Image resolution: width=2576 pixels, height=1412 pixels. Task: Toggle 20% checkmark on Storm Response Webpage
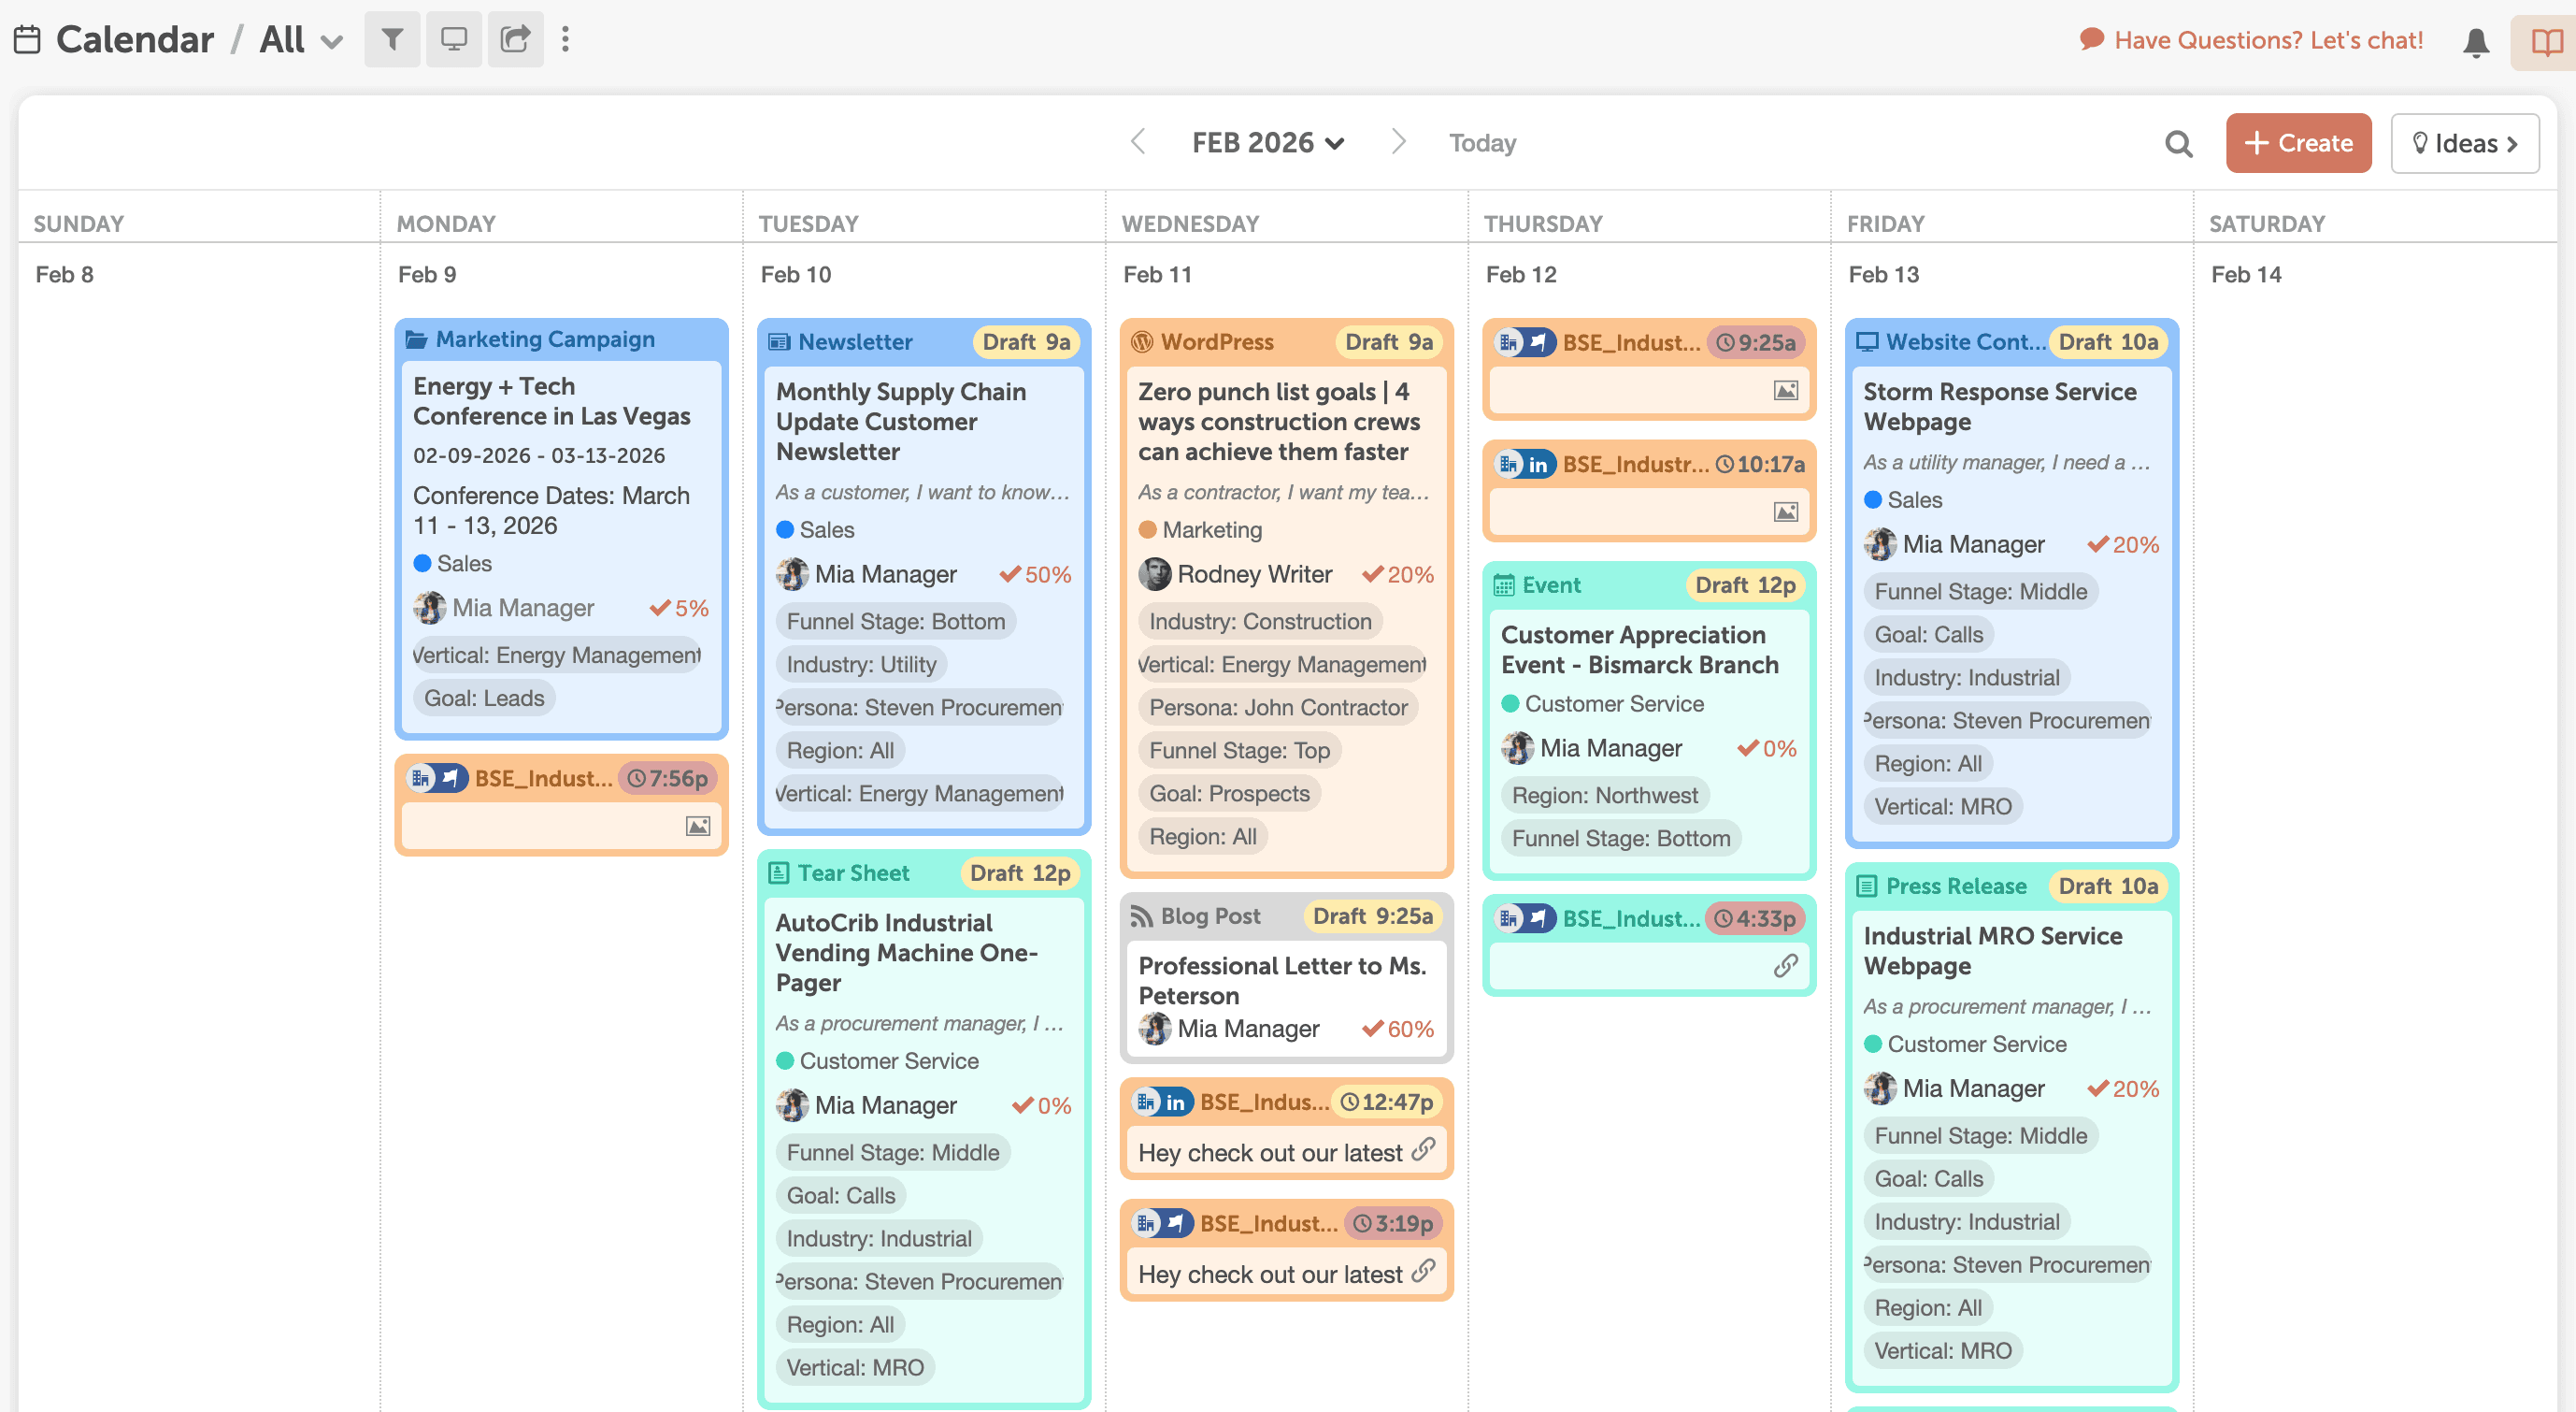coord(2098,544)
